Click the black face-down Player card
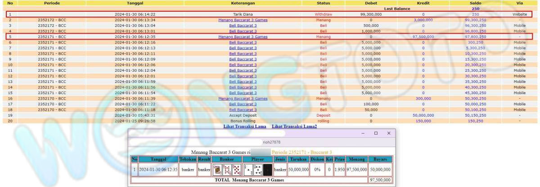540x187 pixels. pyautogui.click(x=267, y=170)
